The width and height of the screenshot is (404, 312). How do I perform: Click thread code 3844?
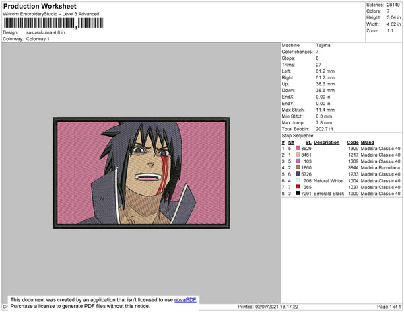(x=353, y=167)
